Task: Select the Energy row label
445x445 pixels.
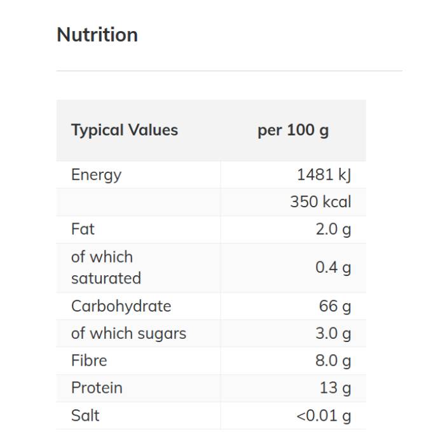Action: point(97,175)
